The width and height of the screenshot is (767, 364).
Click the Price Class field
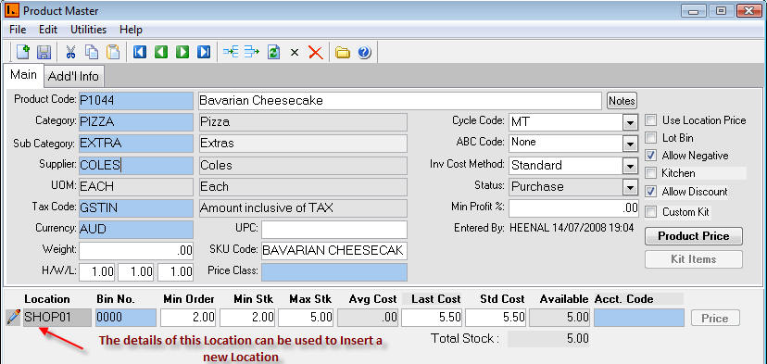point(334,272)
